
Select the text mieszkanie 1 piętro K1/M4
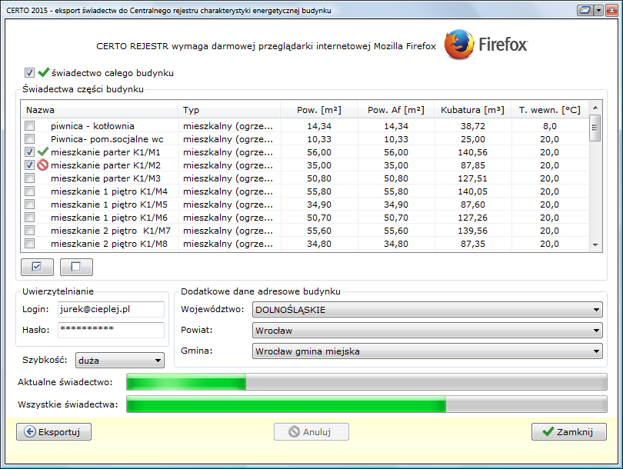click(109, 191)
